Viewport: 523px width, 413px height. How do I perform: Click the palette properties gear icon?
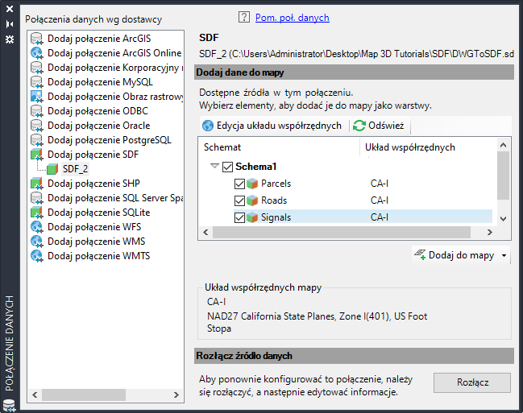10,39
